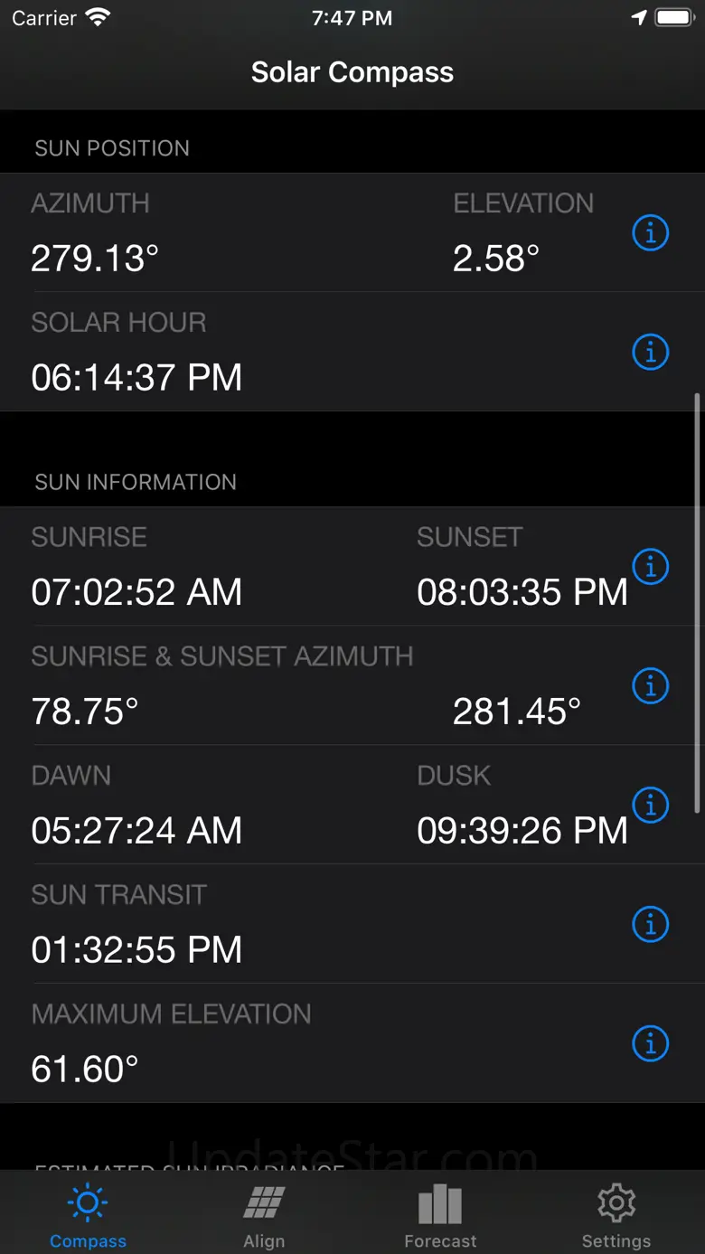Tap the sun transit time 01:32:55 PM
The height and width of the screenshot is (1254, 705).
(x=136, y=950)
